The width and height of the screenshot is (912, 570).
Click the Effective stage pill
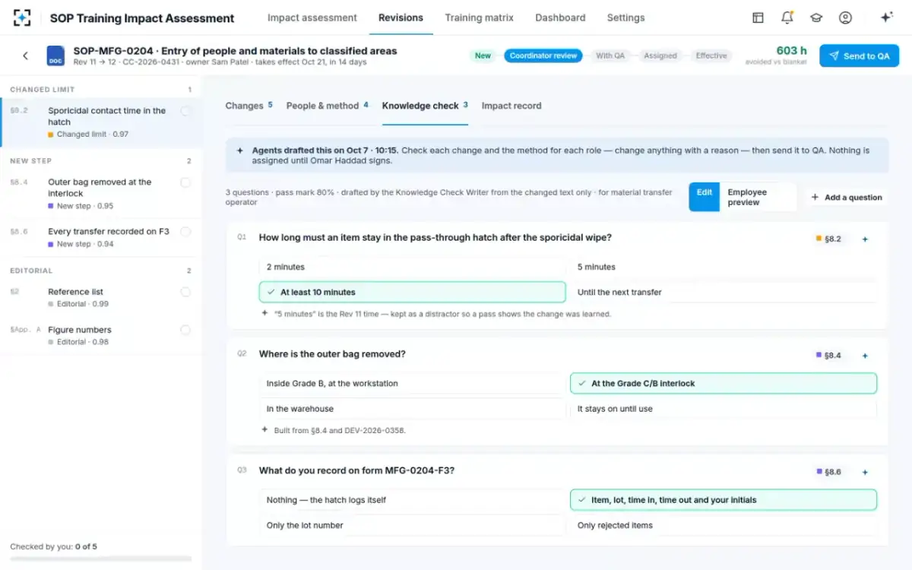coord(711,55)
